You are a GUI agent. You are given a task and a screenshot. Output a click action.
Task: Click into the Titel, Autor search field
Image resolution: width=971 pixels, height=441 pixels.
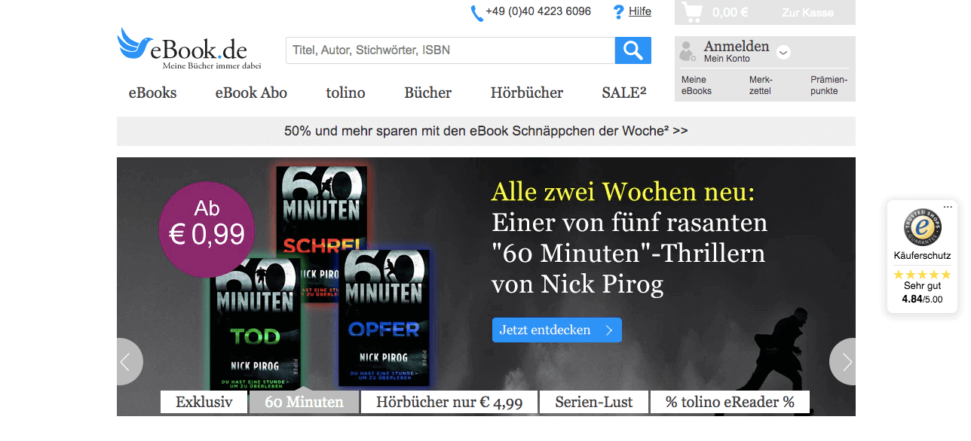coord(450,50)
